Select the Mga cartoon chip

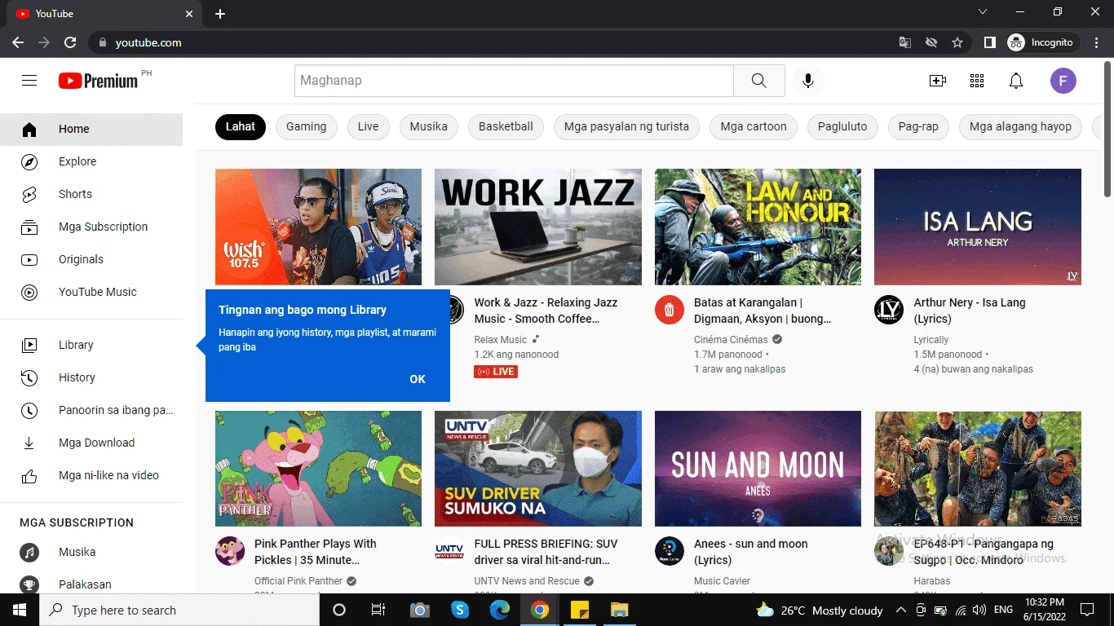[x=754, y=127]
